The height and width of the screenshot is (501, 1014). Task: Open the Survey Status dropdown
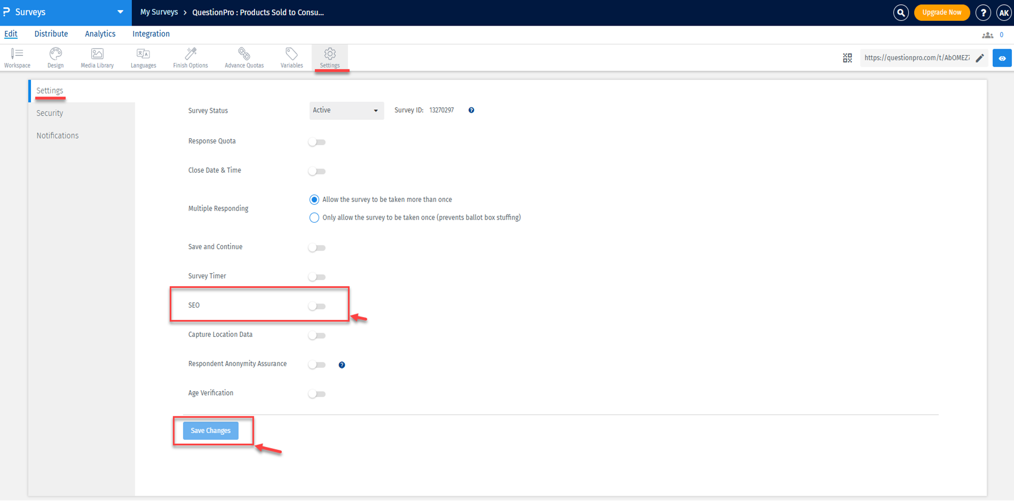[346, 110]
